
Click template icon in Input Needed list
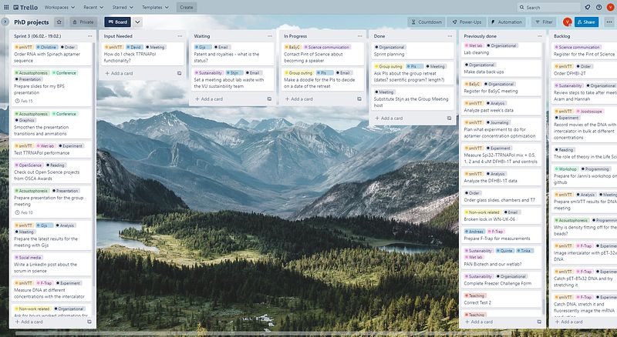(179, 73)
